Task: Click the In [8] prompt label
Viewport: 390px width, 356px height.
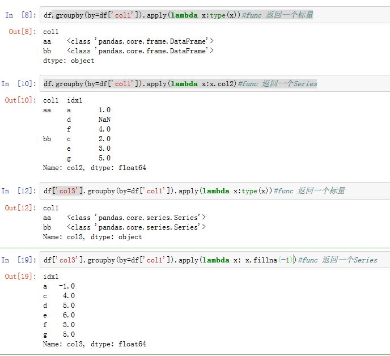Action: pos(20,15)
